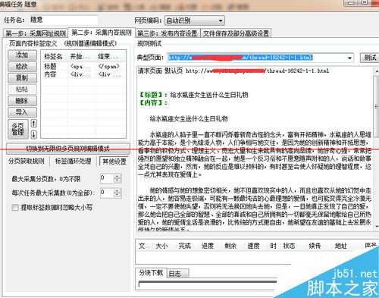This screenshot has width=379, height=298.
Task: Select the 分页获取规则 tab
Action: tap(27, 162)
